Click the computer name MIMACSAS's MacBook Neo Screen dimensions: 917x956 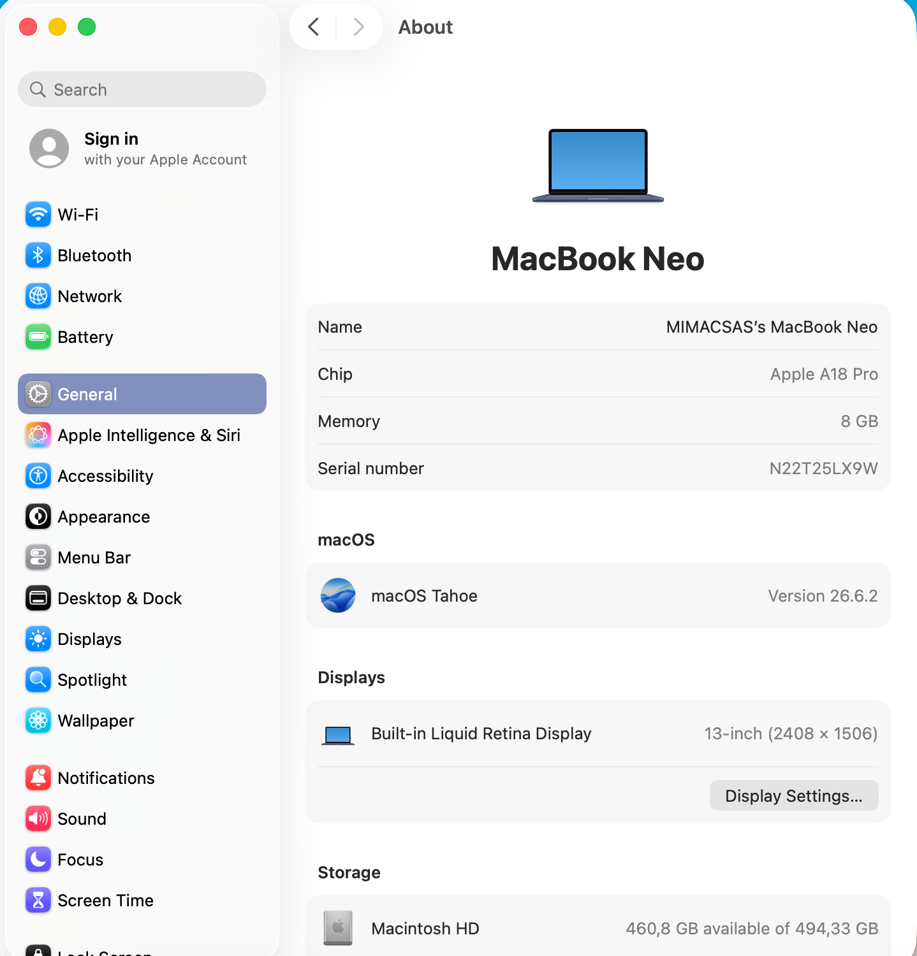772,327
